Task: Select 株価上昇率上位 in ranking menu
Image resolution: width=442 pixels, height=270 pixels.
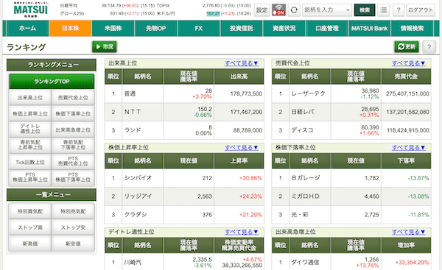Action: pos(30,114)
